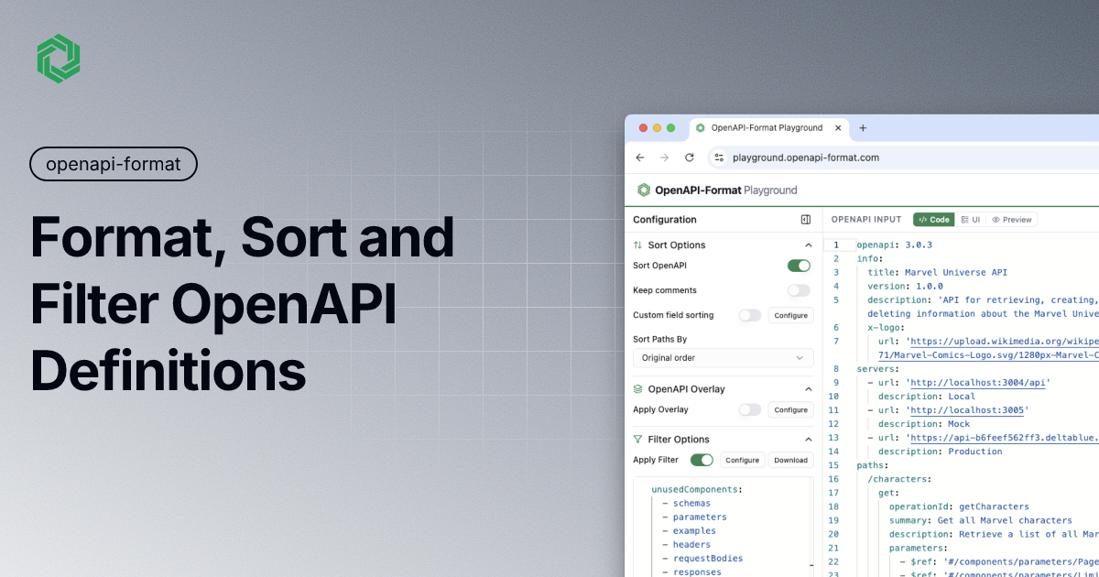Click the OpenAPI-Format logo in the playground header

643,189
